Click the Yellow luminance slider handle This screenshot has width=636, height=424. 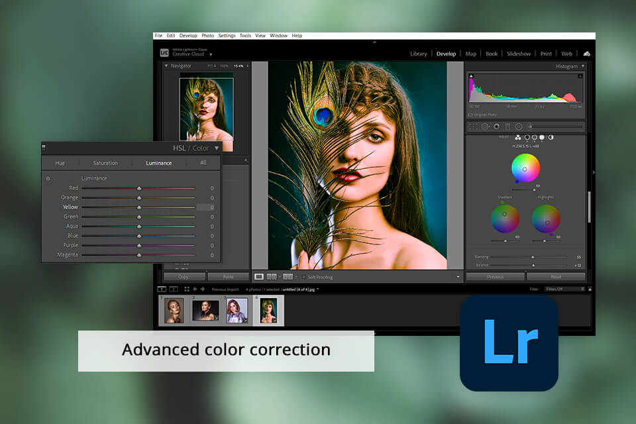(x=139, y=207)
